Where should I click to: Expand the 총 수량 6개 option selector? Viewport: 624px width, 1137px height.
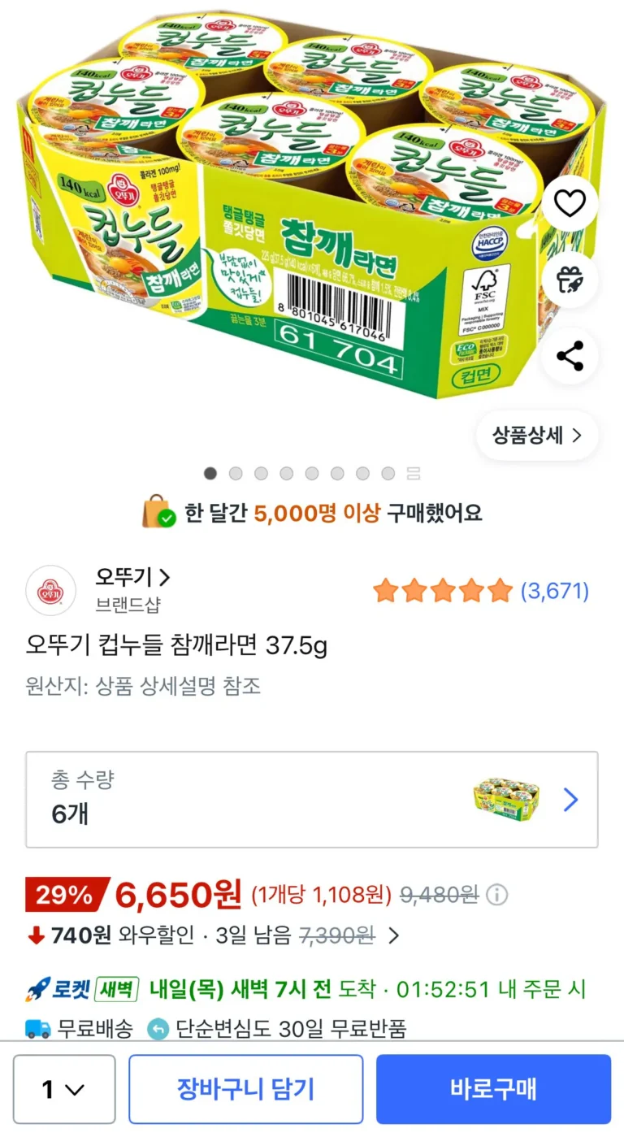tap(312, 800)
